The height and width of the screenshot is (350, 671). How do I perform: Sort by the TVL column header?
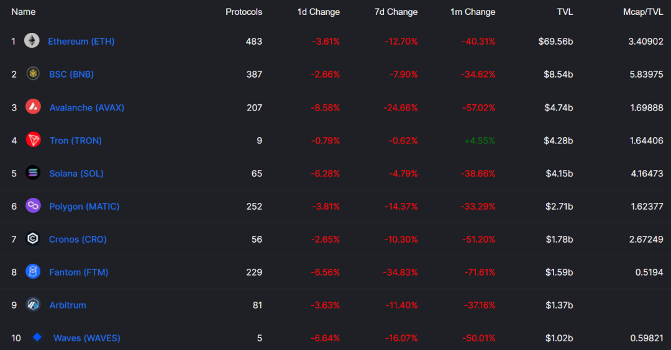[x=565, y=12]
